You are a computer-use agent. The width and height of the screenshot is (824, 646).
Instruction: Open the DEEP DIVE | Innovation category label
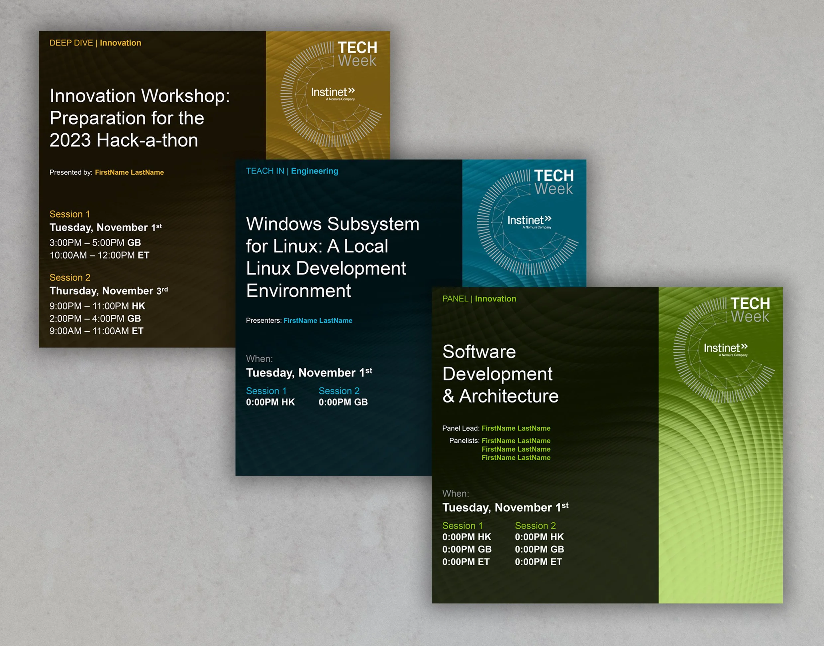coord(95,43)
